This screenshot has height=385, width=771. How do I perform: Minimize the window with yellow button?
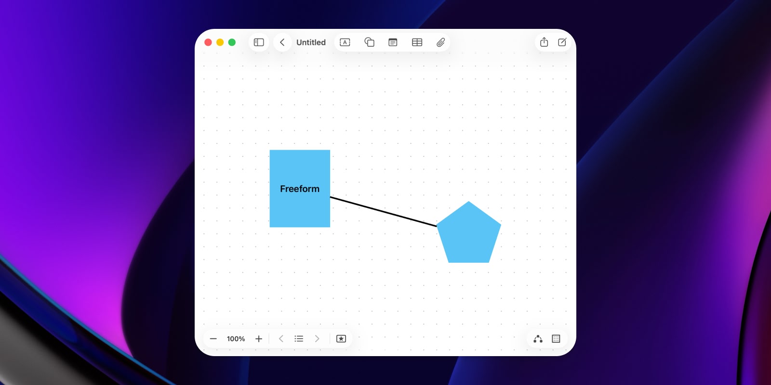coord(220,42)
